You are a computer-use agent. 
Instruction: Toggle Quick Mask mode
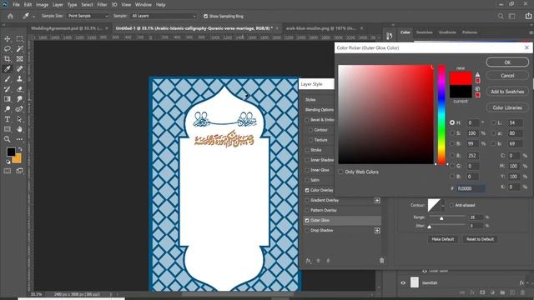(x=8, y=171)
